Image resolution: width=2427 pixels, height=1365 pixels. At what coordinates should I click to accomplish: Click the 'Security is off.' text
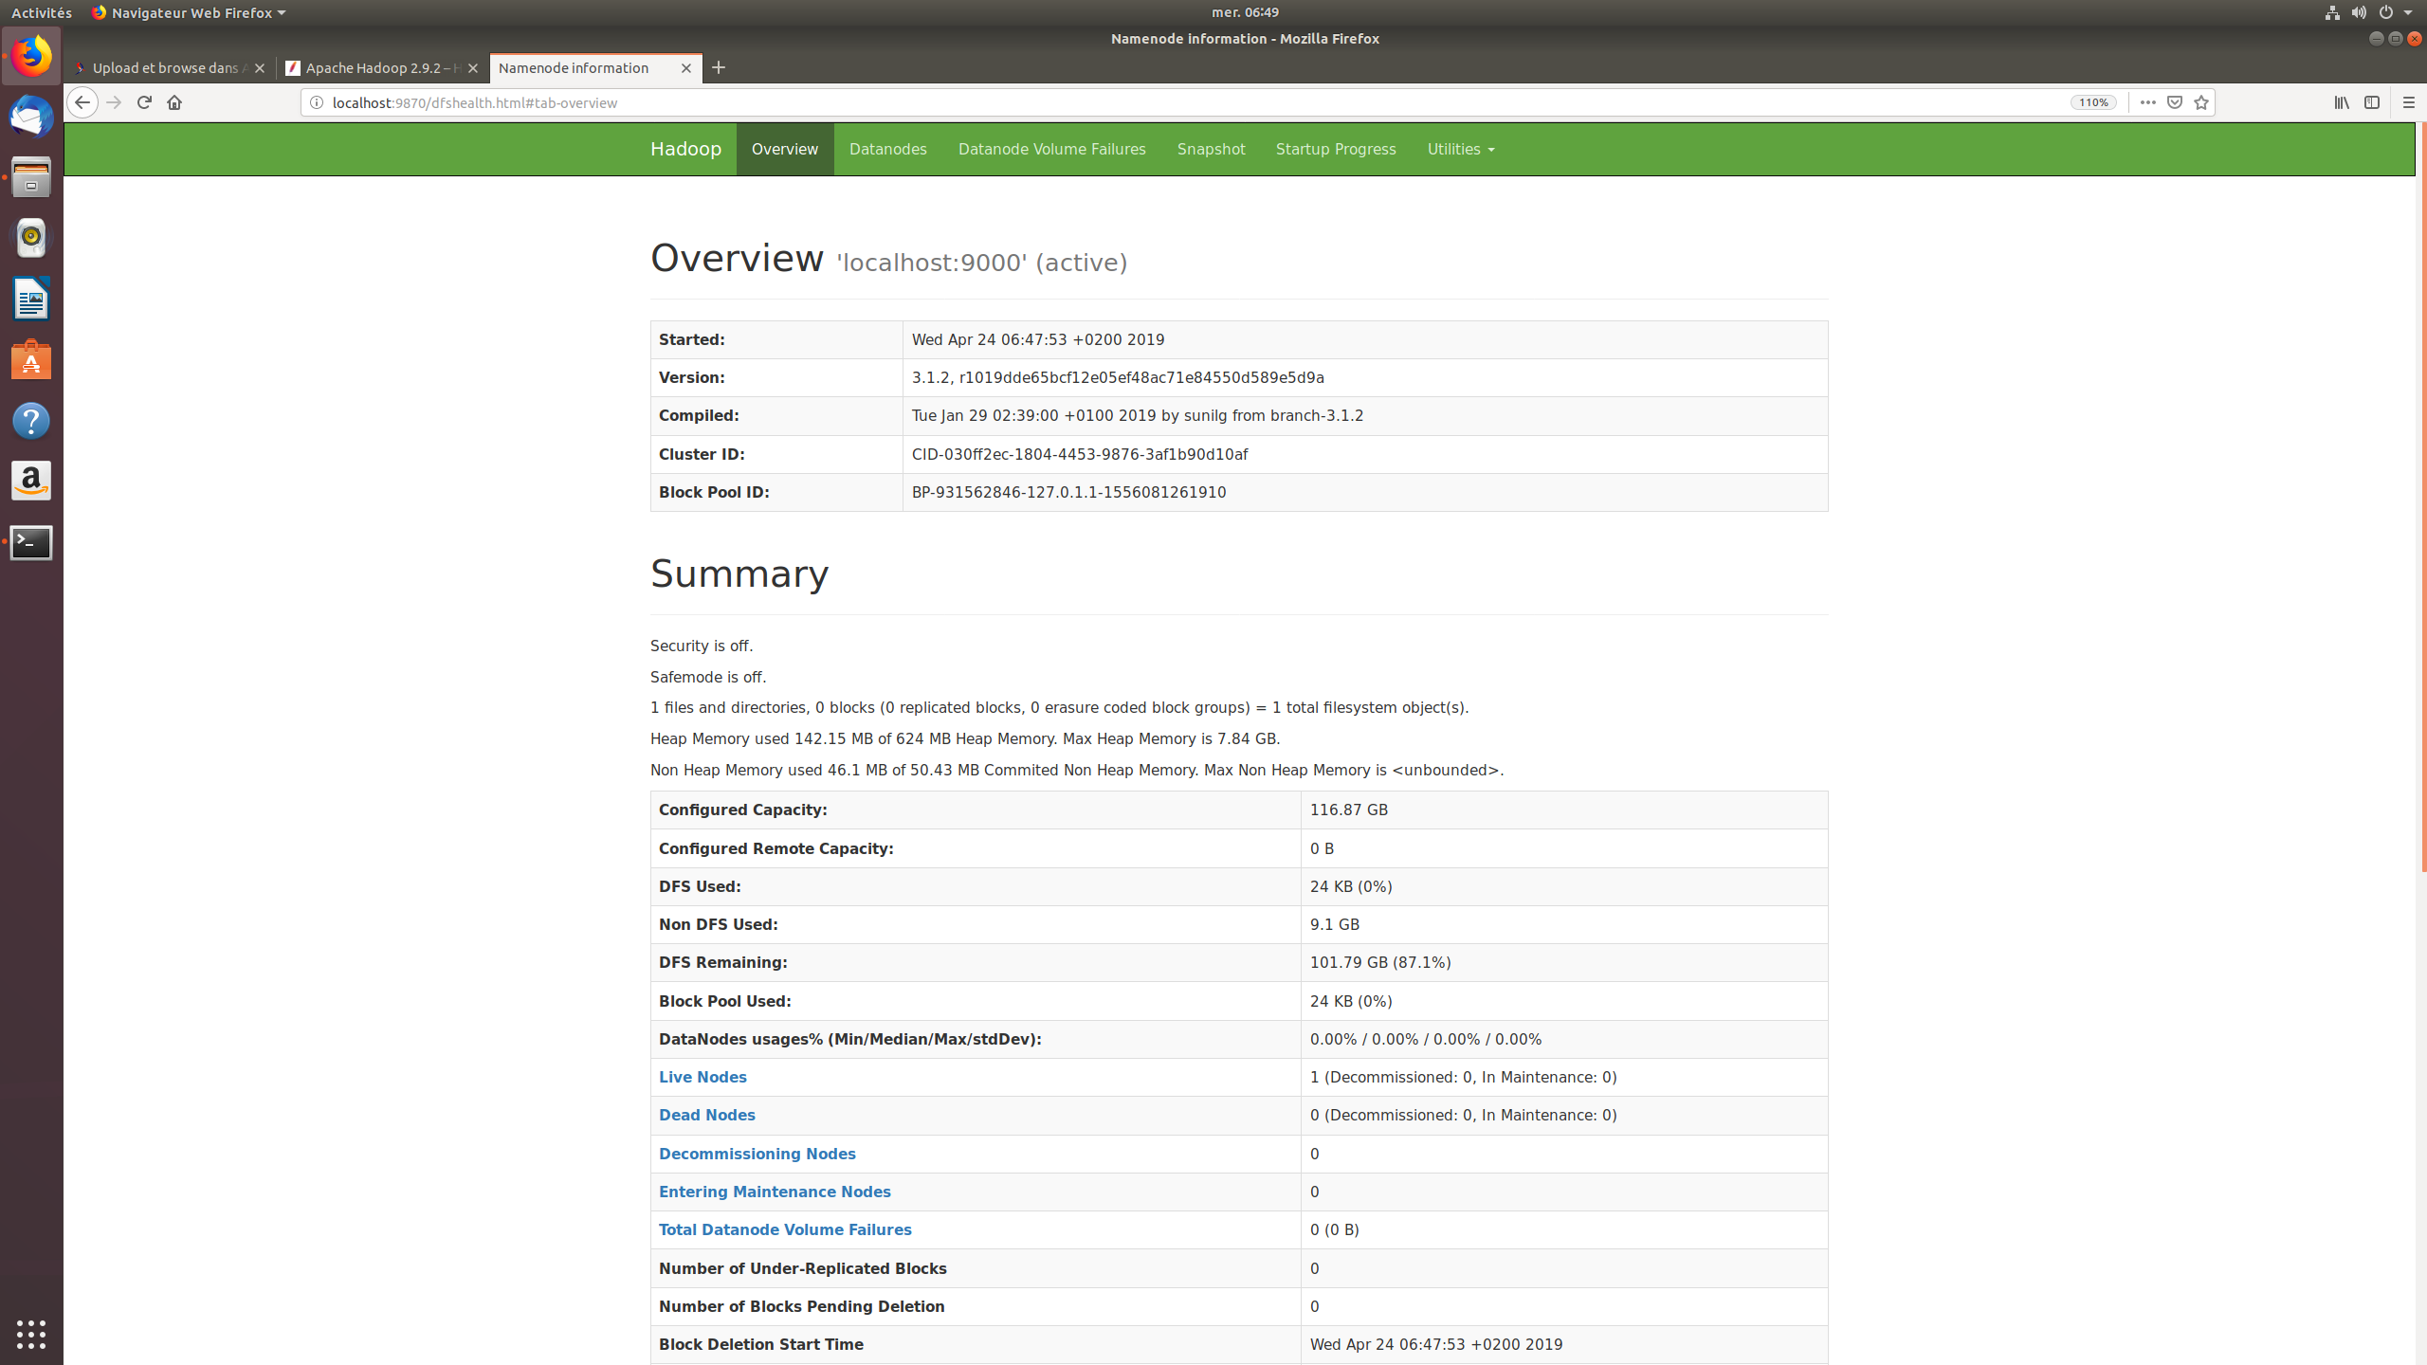pyautogui.click(x=702, y=646)
